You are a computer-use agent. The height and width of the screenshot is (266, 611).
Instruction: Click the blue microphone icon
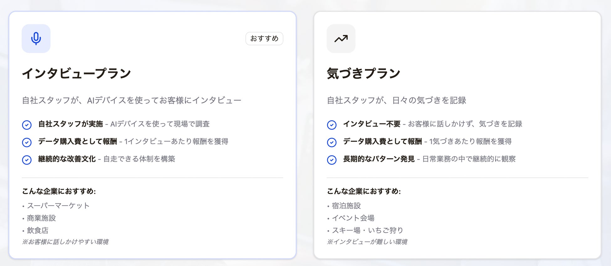click(x=36, y=38)
